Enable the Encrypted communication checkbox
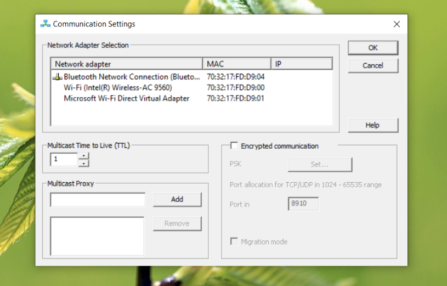 point(234,146)
